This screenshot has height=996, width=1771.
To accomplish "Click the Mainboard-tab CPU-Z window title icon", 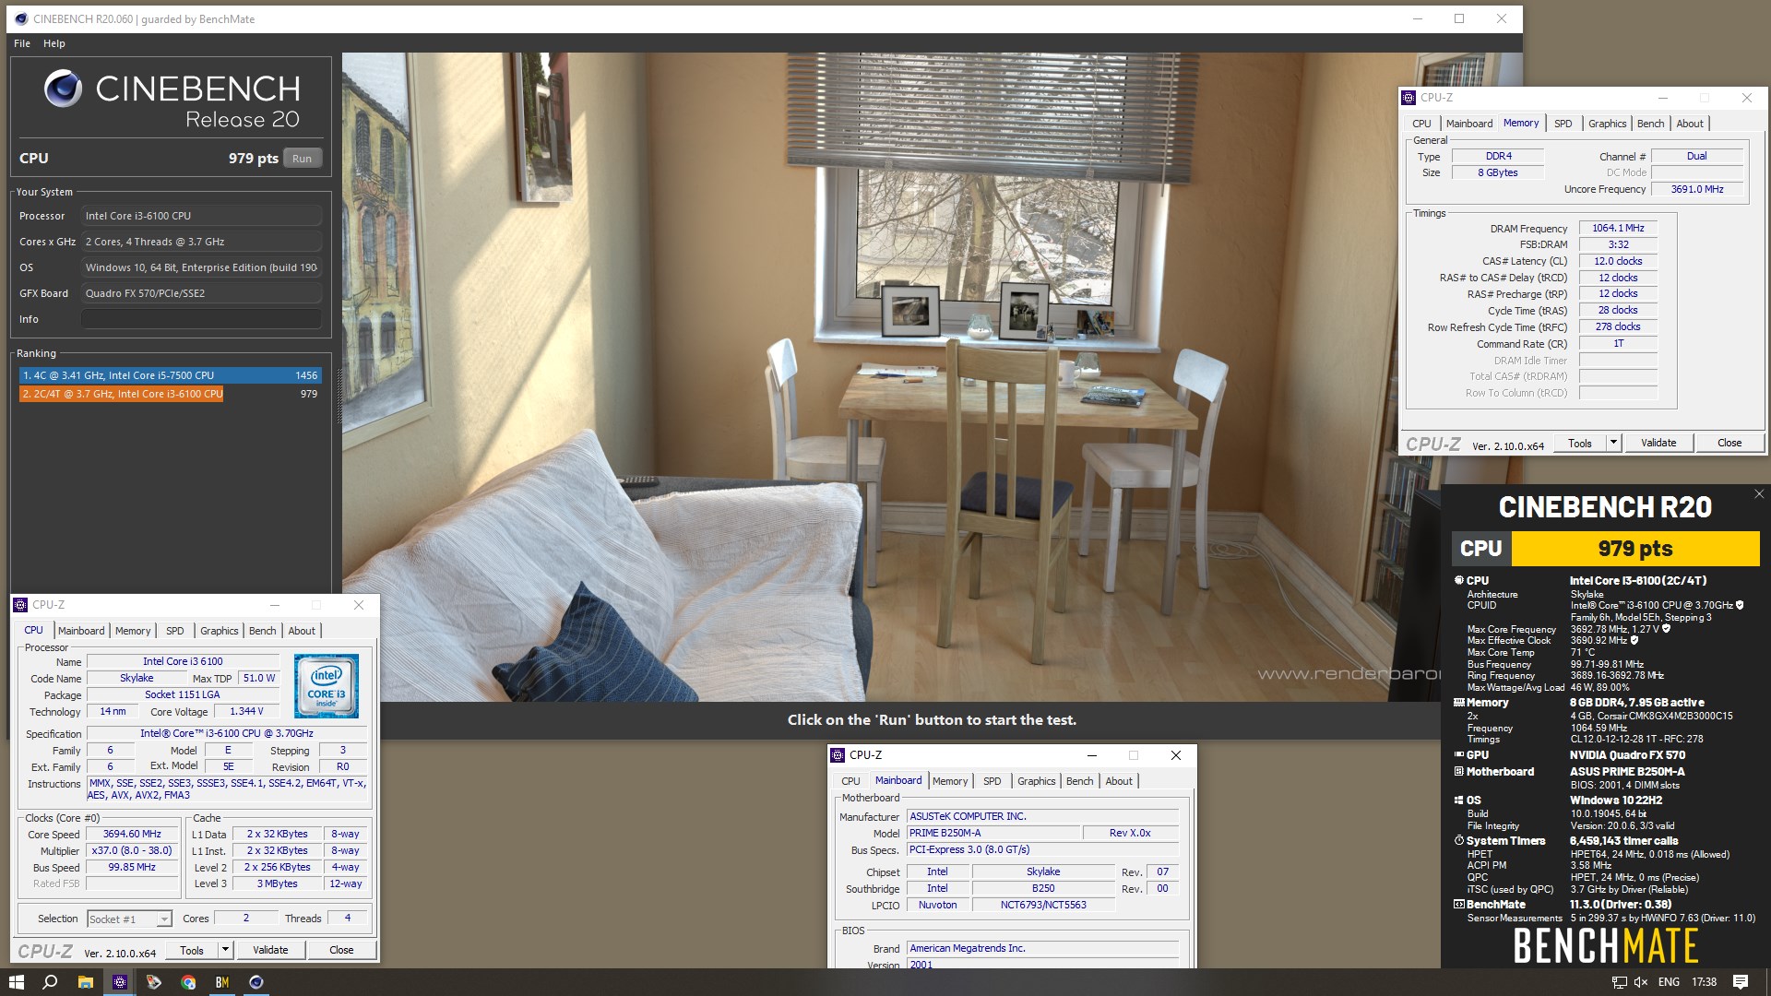I will (838, 754).
